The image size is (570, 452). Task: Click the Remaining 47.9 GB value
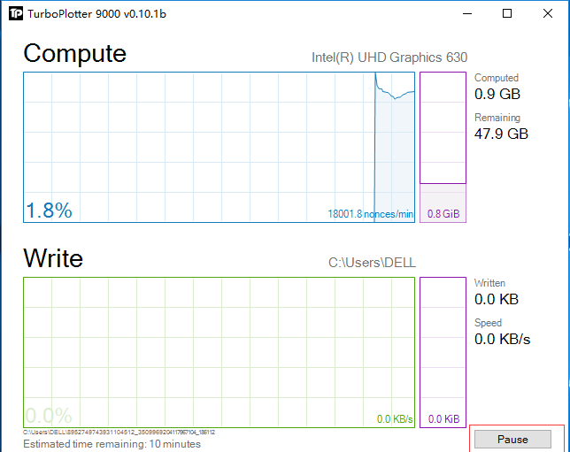point(501,134)
